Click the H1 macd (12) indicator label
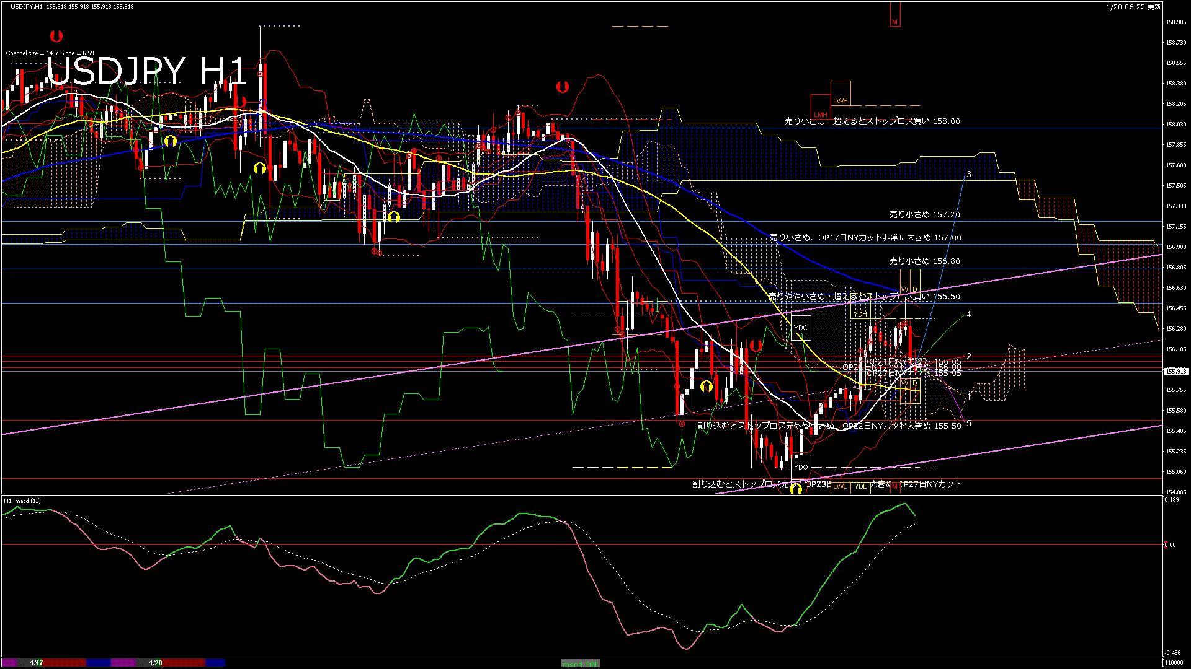This screenshot has height=669, width=1191. [x=22, y=501]
